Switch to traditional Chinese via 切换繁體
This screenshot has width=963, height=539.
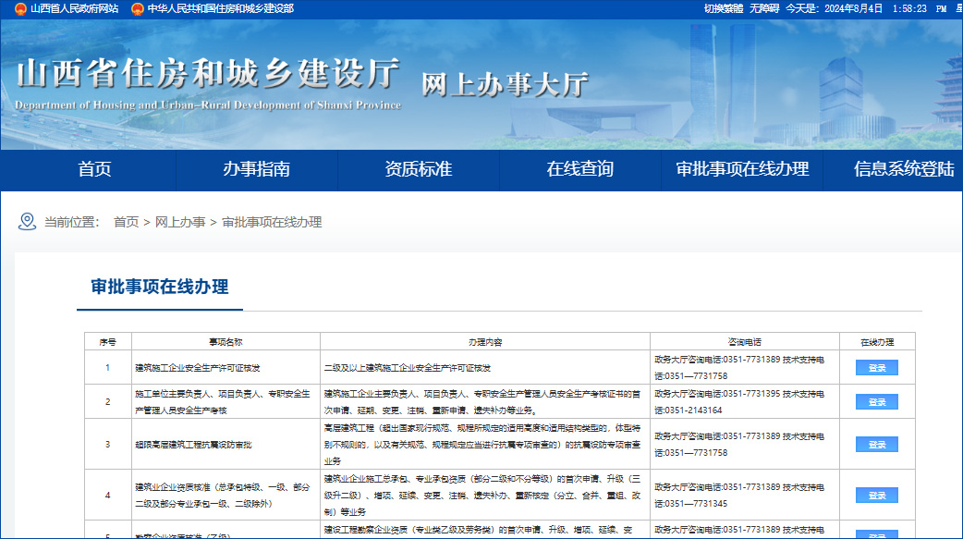724,8
